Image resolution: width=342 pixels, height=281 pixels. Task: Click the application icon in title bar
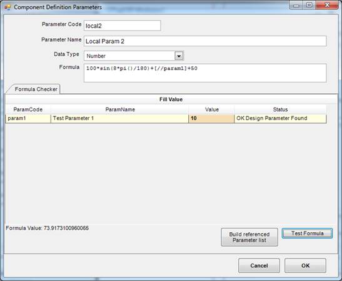(x=8, y=8)
